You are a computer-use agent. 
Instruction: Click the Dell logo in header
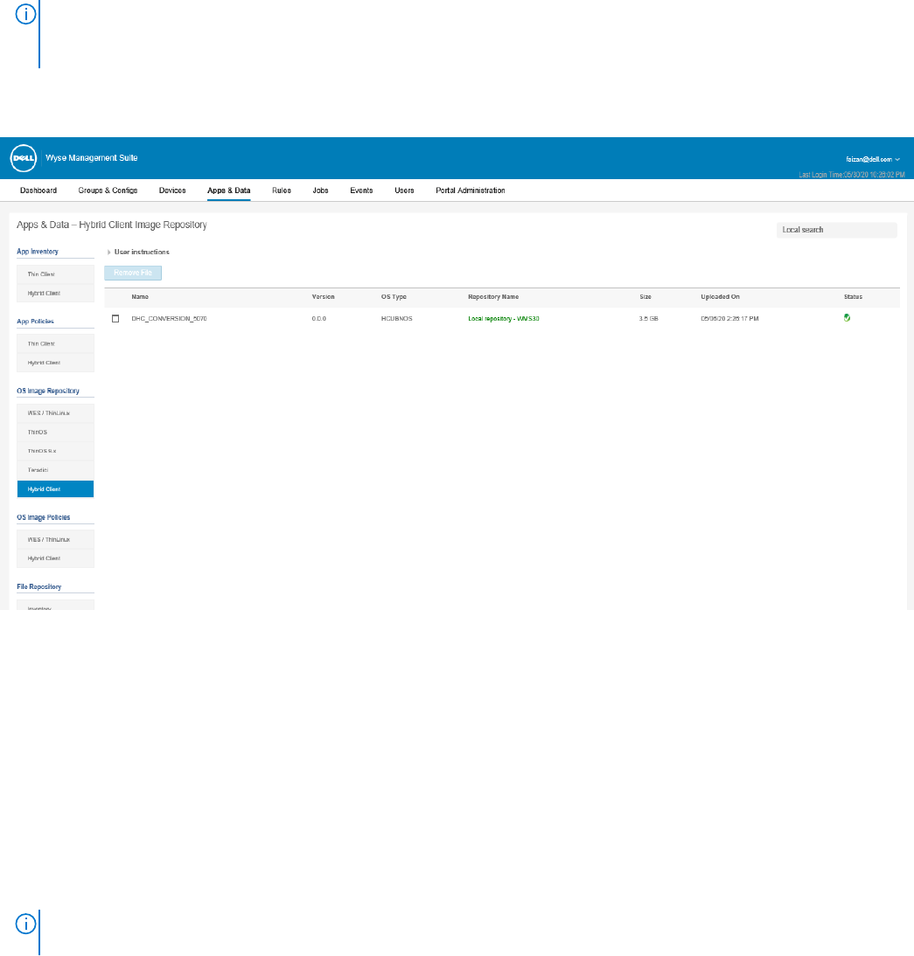[x=22, y=158]
